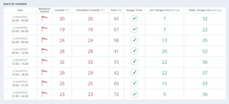Click max wind speed value 57
The image size is (229, 104).
[x=205, y=73]
